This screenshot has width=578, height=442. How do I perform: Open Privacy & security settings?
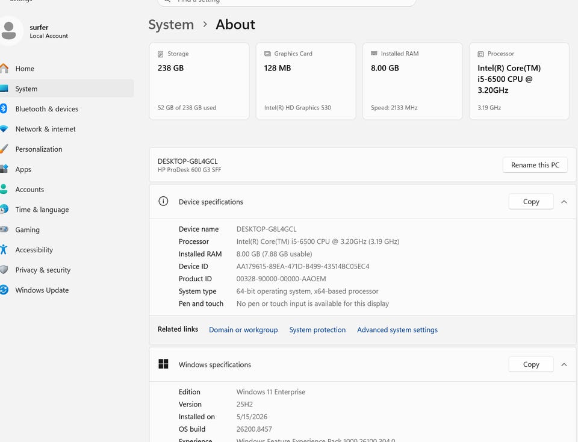click(x=43, y=270)
